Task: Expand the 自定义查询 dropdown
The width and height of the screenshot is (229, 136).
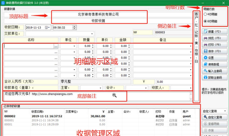Action: pyautogui.click(x=225, y=111)
